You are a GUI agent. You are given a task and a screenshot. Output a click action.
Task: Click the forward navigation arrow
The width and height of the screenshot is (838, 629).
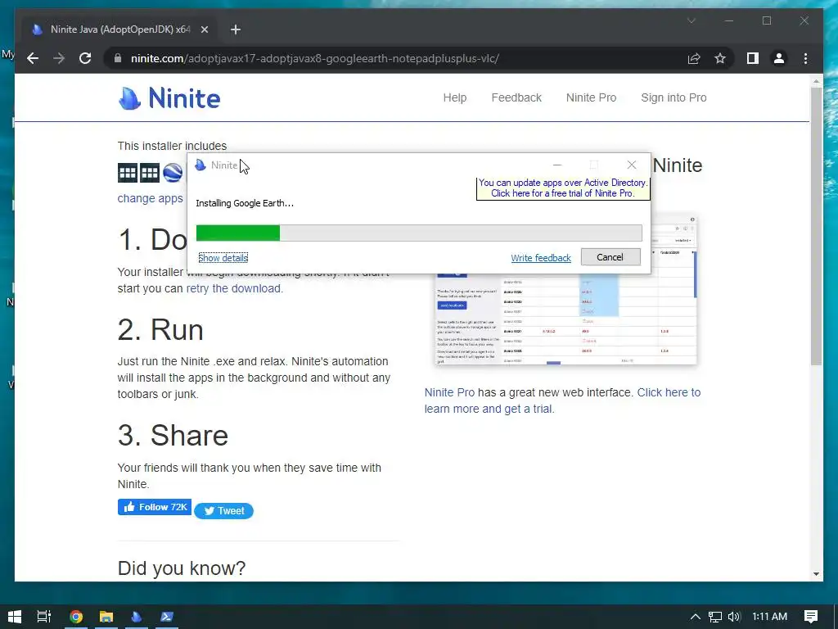coord(59,58)
